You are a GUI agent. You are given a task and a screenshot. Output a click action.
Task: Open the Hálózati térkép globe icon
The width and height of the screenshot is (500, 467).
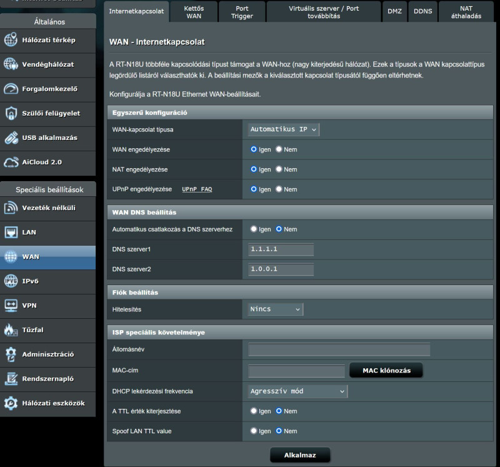(11, 40)
